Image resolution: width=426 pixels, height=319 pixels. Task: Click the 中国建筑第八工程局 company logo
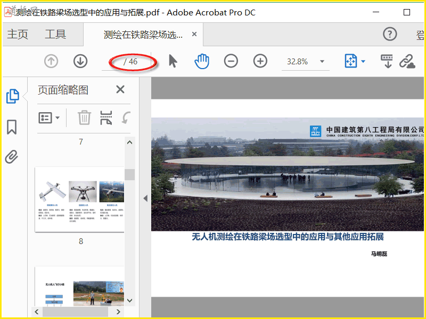(315, 131)
